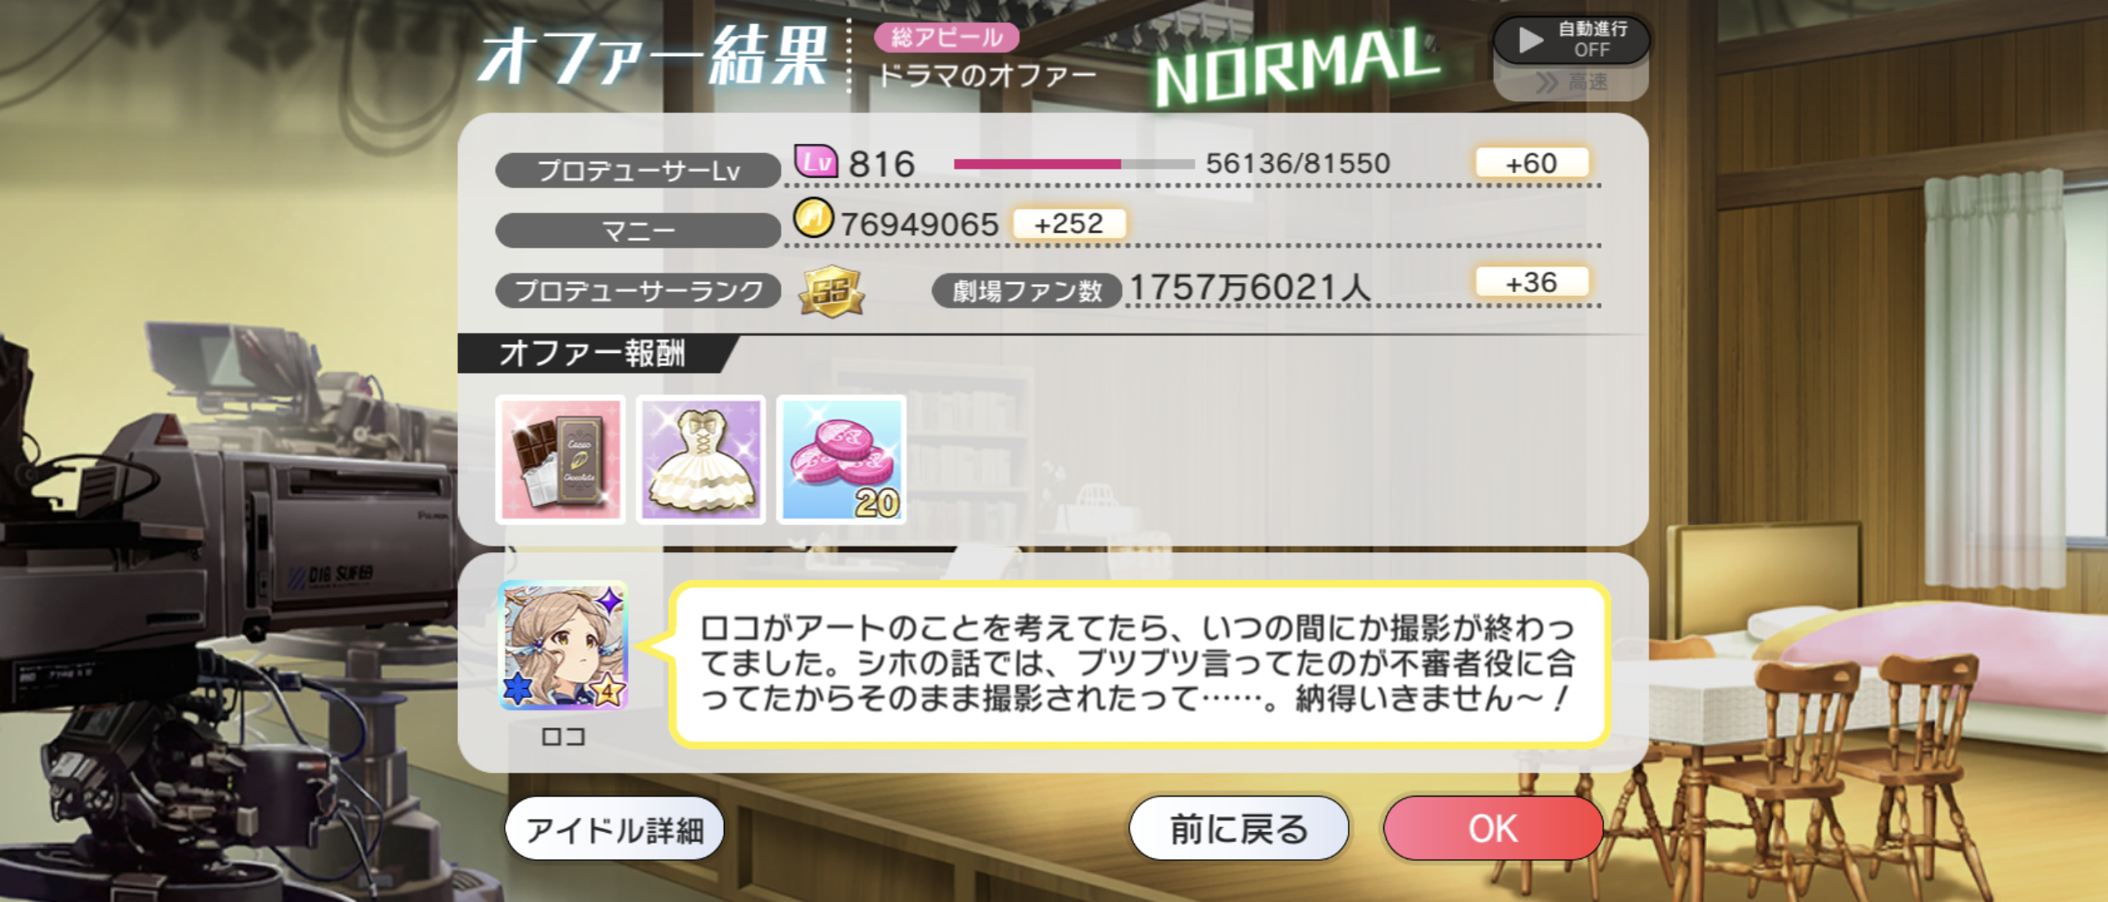This screenshot has width=2108, height=902.
Task: Select the white dress reward item
Action: [x=701, y=459]
